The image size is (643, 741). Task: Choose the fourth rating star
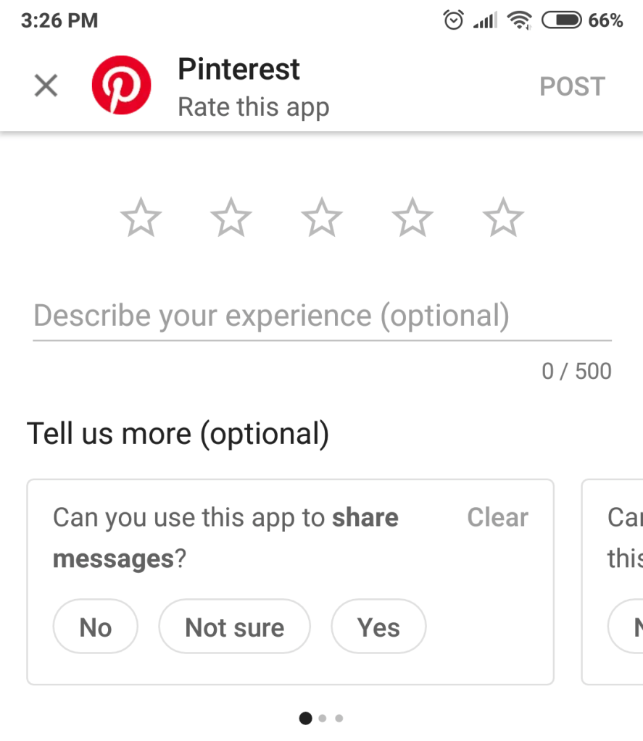(x=412, y=218)
